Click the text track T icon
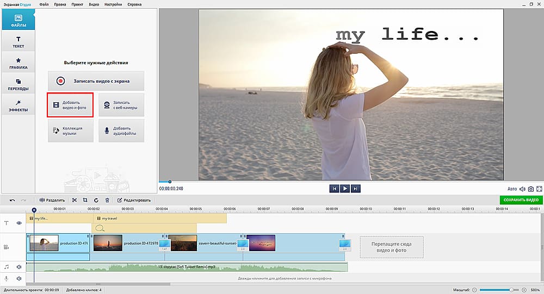The width and height of the screenshot is (544, 294). [6, 223]
